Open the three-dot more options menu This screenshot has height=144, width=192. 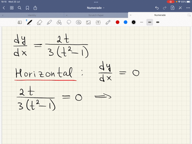click(188, 8)
